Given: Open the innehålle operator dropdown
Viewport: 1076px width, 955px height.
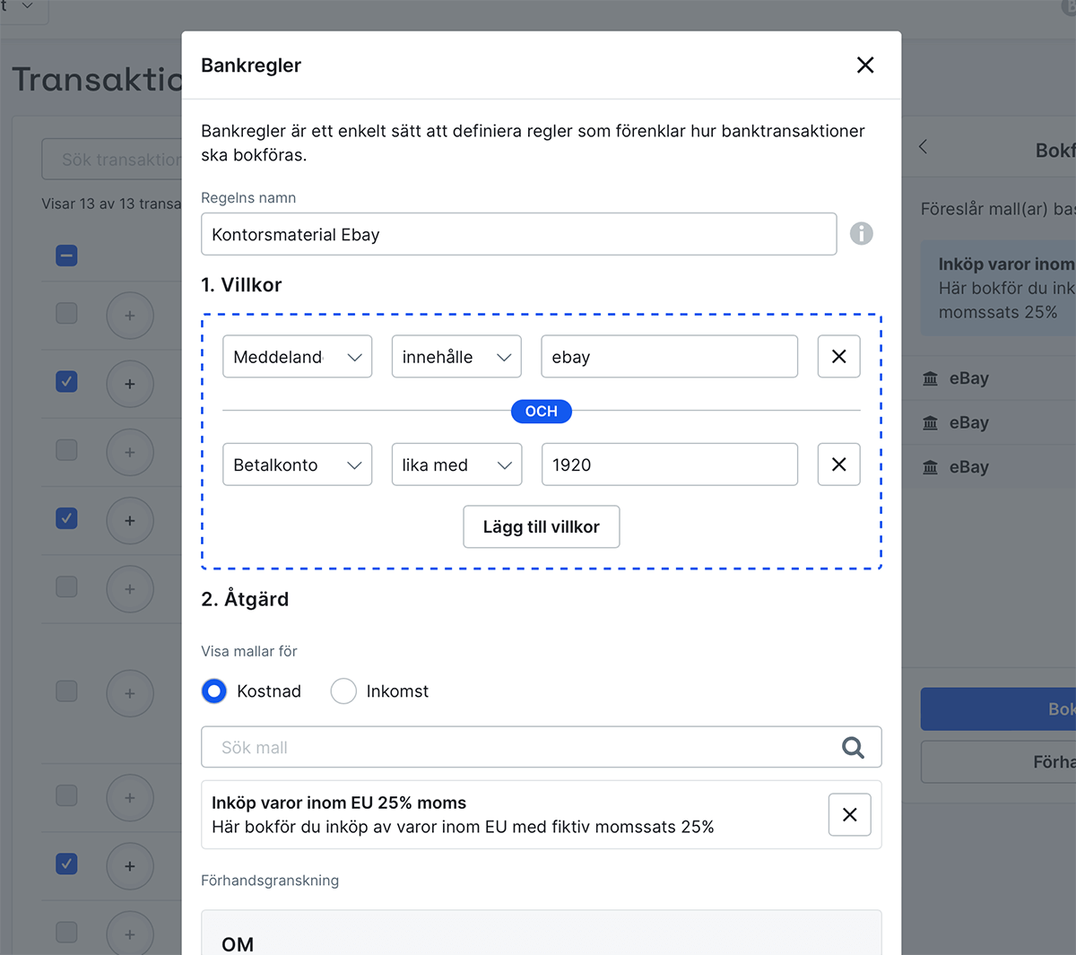Looking at the screenshot, I should (456, 357).
